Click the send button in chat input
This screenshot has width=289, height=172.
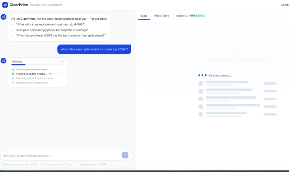click(125, 155)
